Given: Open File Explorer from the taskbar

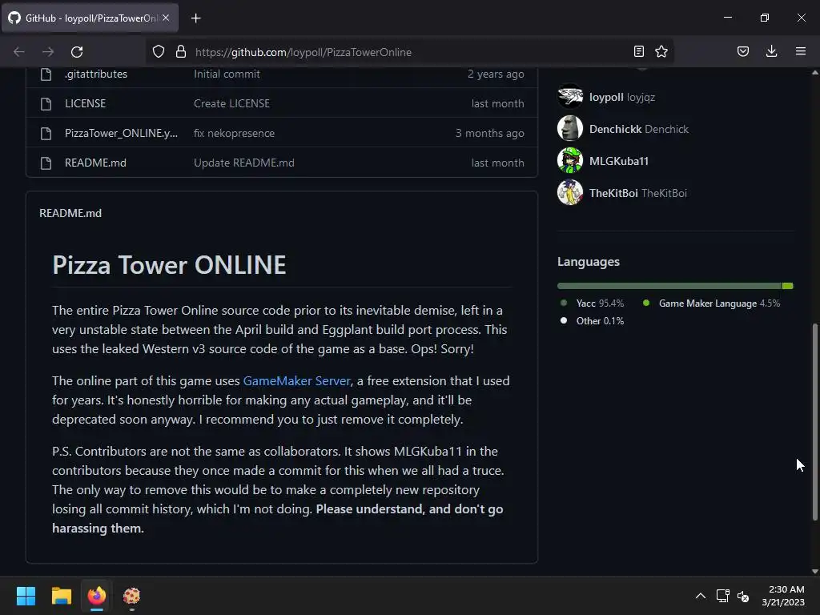Looking at the screenshot, I should pyautogui.click(x=61, y=596).
